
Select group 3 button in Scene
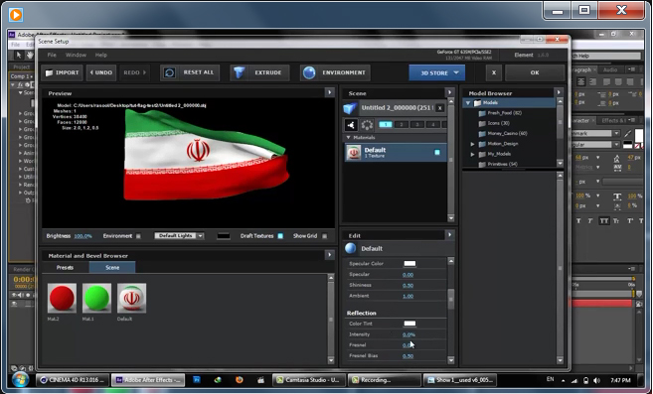(417, 124)
